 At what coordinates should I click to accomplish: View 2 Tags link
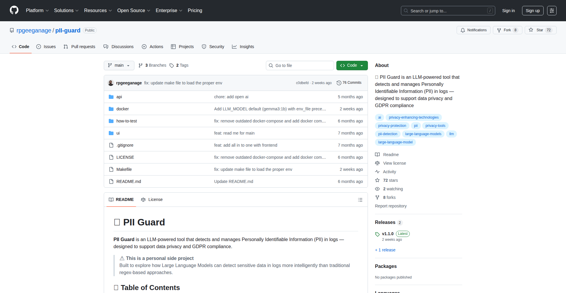[179, 66]
